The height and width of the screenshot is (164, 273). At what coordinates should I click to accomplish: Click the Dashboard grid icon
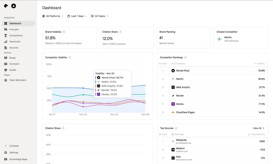point(5,23)
